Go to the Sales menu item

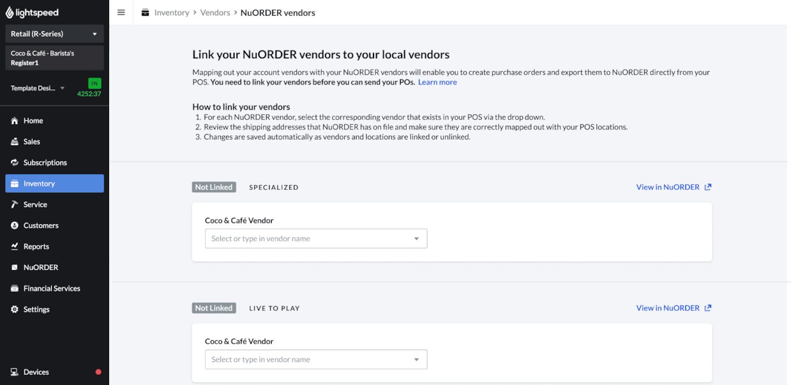[x=54, y=141]
